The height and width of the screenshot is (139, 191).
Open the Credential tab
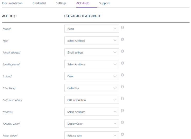click(39, 3)
